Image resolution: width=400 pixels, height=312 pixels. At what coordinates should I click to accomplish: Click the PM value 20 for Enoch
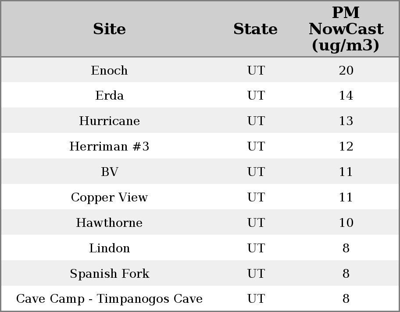[x=346, y=70]
